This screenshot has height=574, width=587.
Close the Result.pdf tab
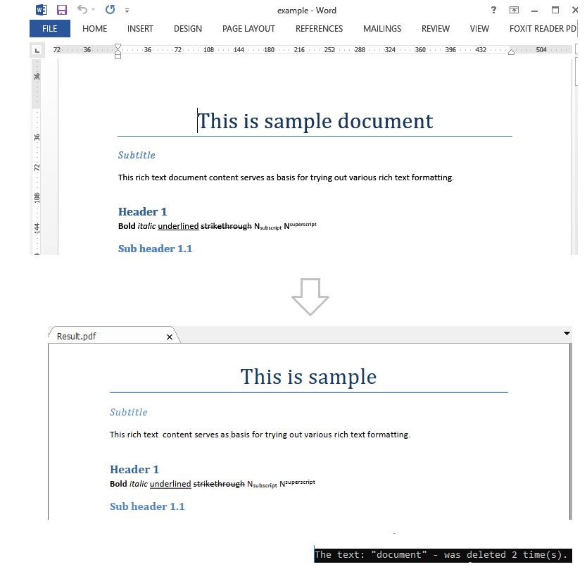tap(169, 337)
